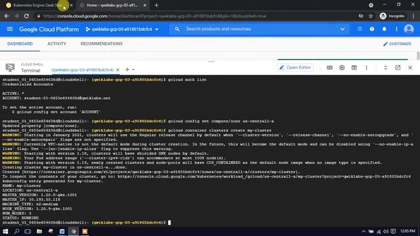Viewport: 420px width, 236px height.
Task: Click the Cloud Shell web preview icon
Action: 354,68
